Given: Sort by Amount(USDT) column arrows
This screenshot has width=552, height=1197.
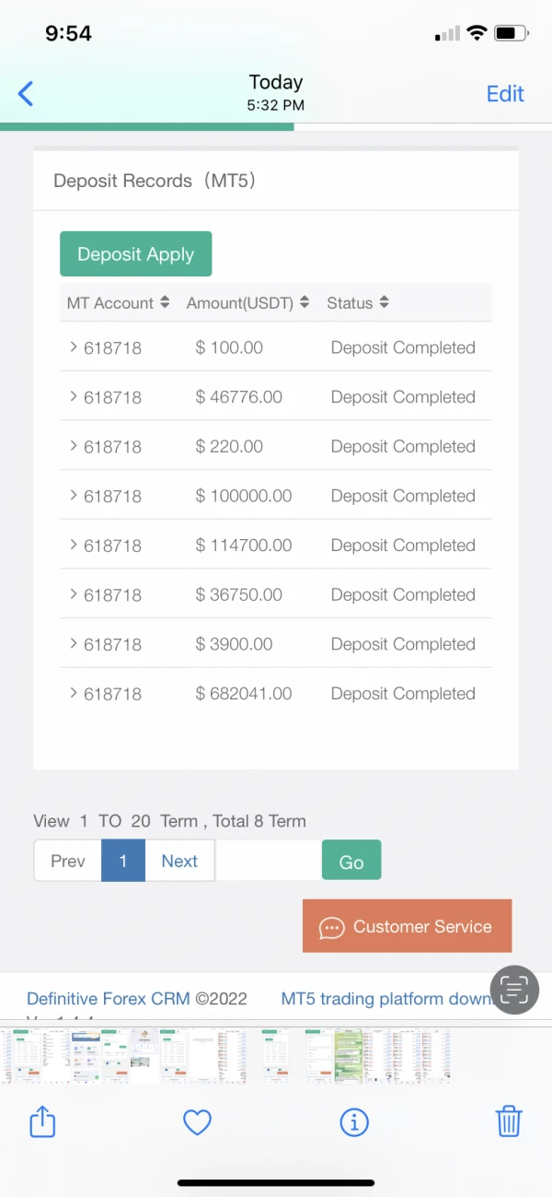Looking at the screenshot, I should click(304, 302).
